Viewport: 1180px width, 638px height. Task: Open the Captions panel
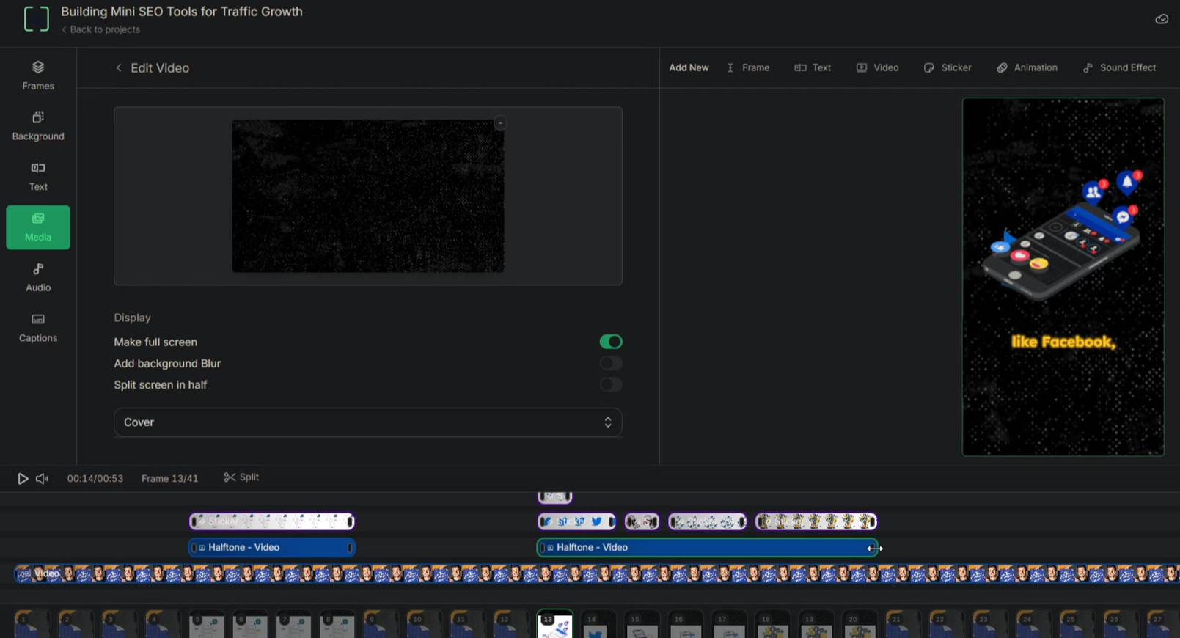click(x=38, y=328)
